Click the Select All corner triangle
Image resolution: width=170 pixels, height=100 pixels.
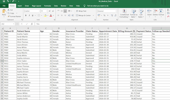point(2,28)
